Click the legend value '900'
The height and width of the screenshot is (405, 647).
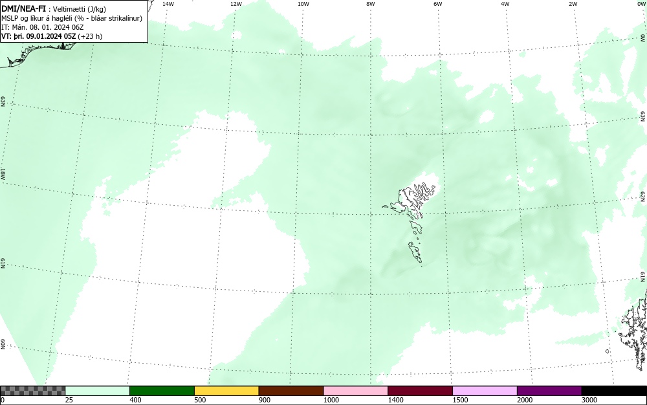(265, 400)
